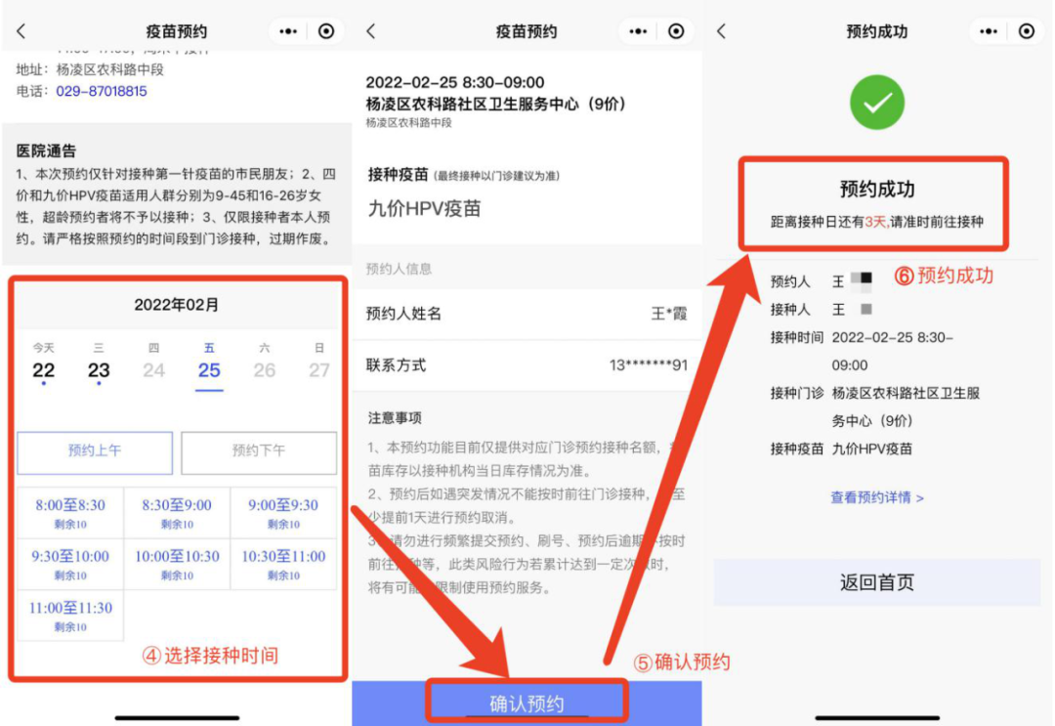1055x726 pixels.
Task: Tap the mini-program capsule circle icon
Action: coord(325,30)
